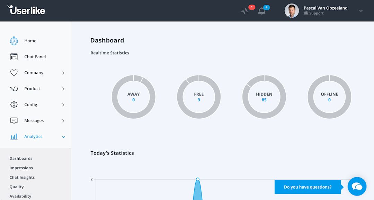This screenshot has height=200, width=374.
Task: Go to Home in sidebar
Action: click(x=30, y=41)
